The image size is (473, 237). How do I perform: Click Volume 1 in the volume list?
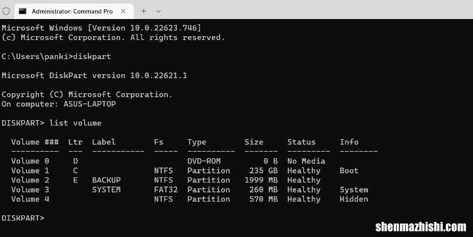[x=30, y=171]
